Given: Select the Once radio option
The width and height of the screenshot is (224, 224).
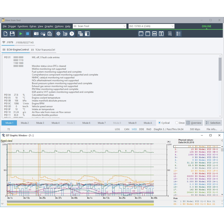Looking at the screenshot, I should tap(177, 123).
